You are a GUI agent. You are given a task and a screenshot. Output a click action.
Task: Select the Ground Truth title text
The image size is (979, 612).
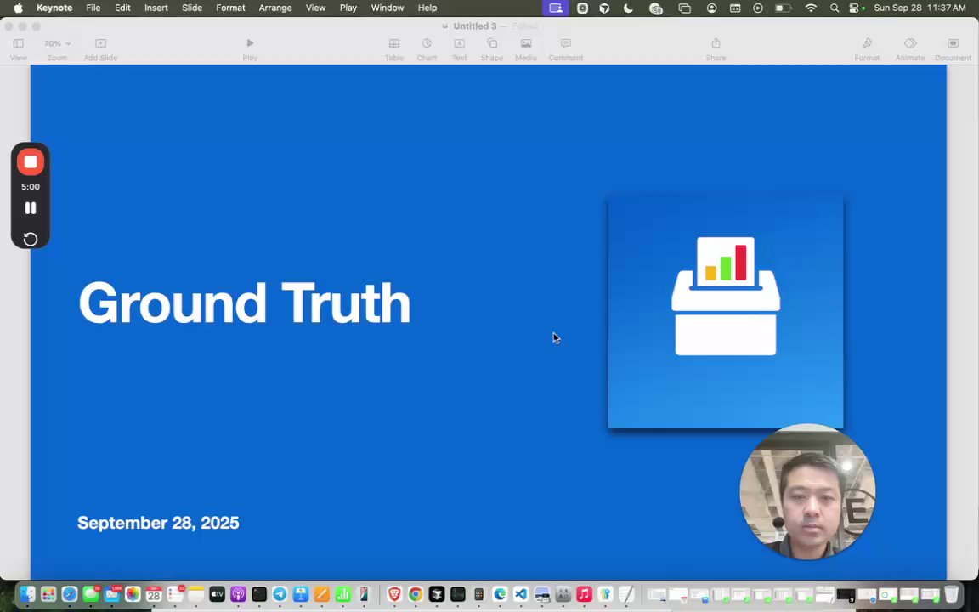coord(244,303)
